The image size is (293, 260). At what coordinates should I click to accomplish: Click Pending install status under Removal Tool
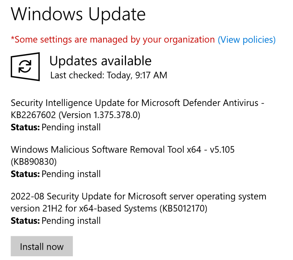pyautogui.click(x=71, y=174)
